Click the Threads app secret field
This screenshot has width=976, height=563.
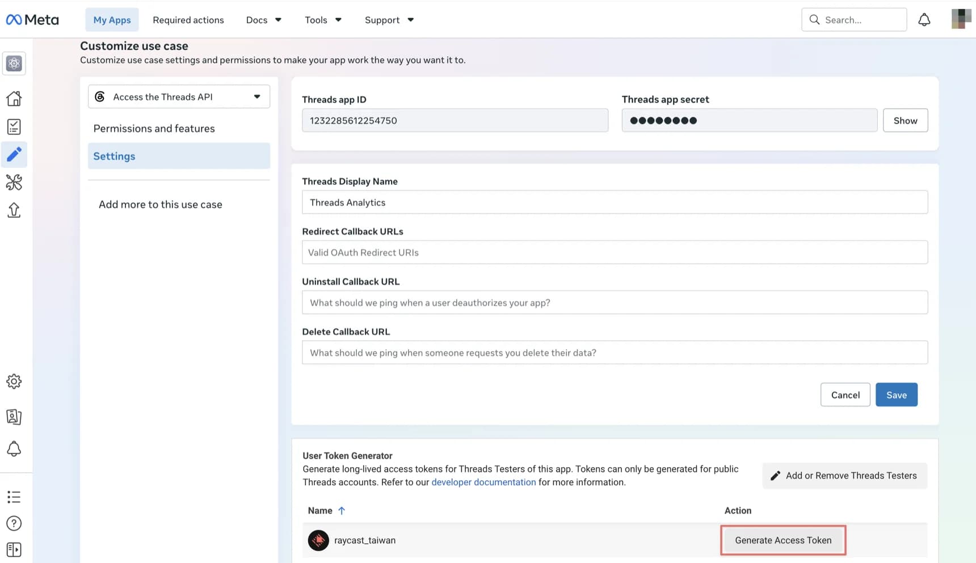750,120
